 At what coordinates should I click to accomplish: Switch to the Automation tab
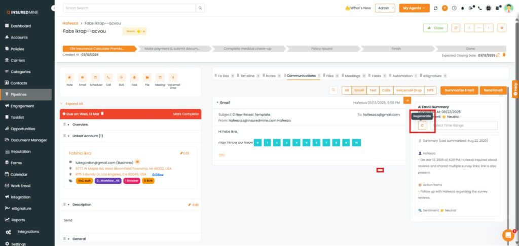click(402, 76)
